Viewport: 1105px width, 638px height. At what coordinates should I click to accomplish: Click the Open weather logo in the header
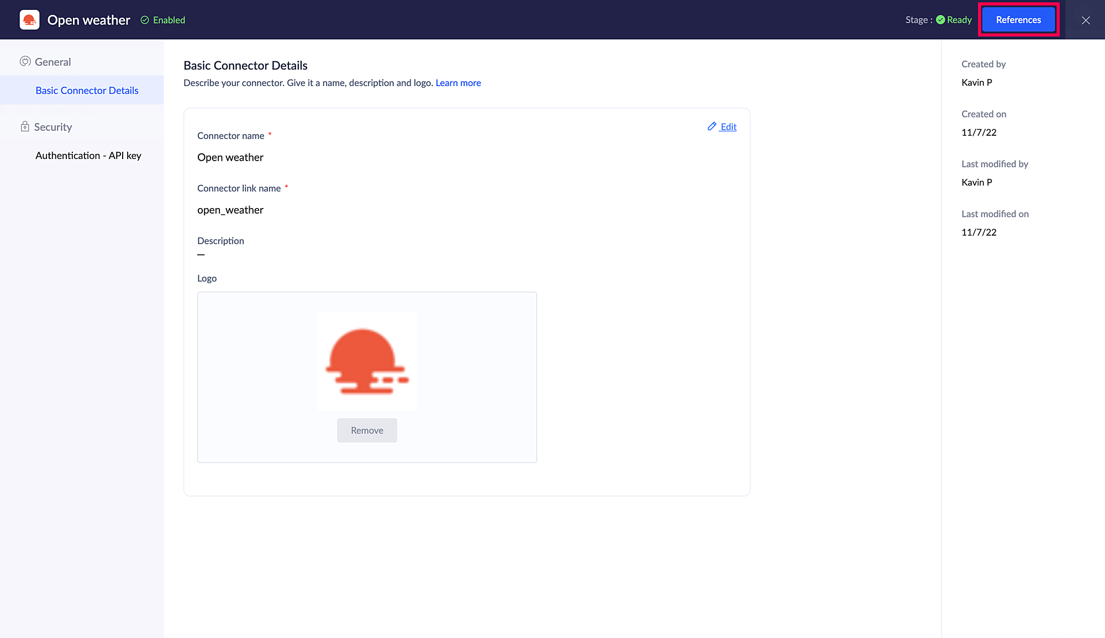[29, 20]
